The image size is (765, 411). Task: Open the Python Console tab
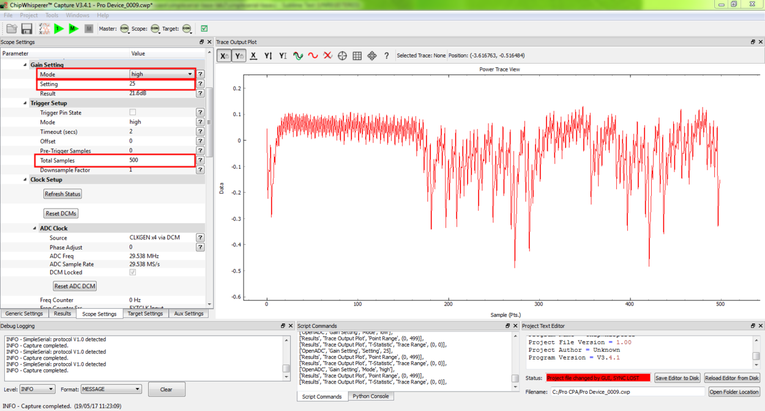click(x=370, y=396)
